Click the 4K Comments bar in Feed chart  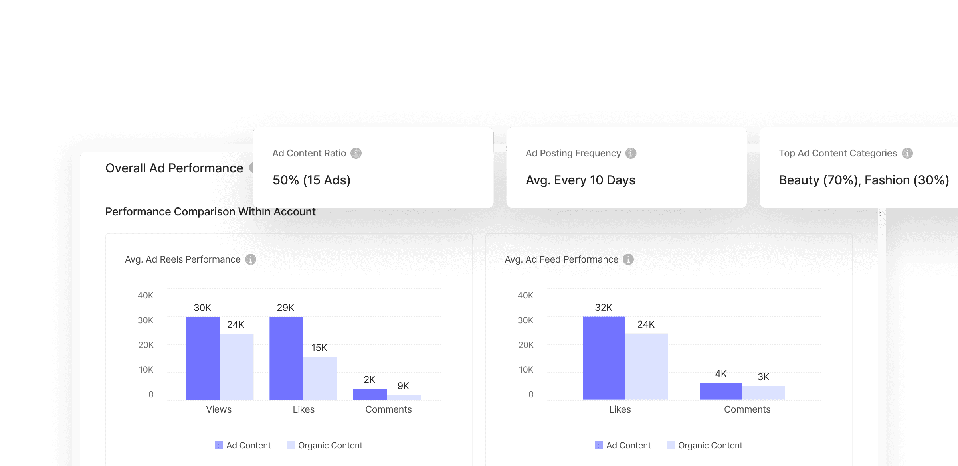pos(720,391)
